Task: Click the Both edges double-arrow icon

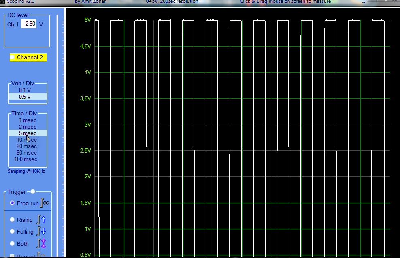Action: (x=41, y=243)
